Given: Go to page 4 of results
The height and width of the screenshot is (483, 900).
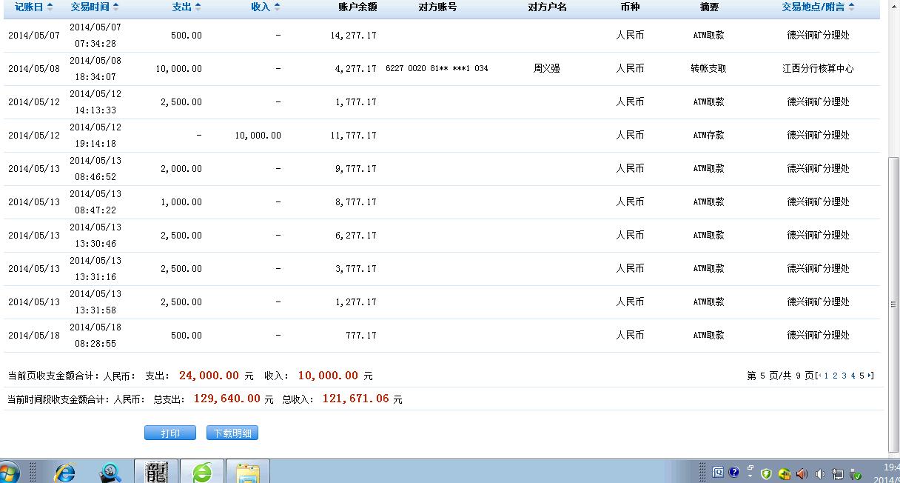Looking at the screenshot, I should 853,376.
